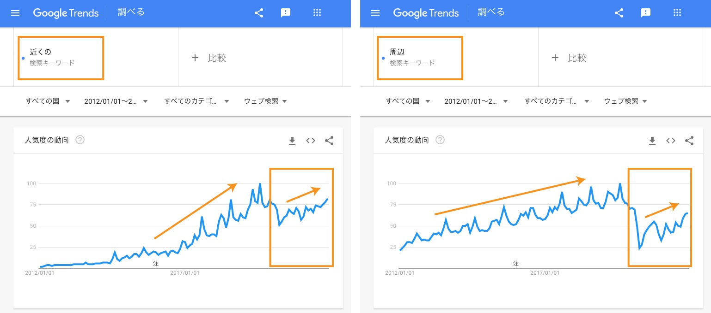The height and width of the screenshot is (313, 711).
Task: Click the header share icon above 周辺 keyword
Action: (619, 13)
